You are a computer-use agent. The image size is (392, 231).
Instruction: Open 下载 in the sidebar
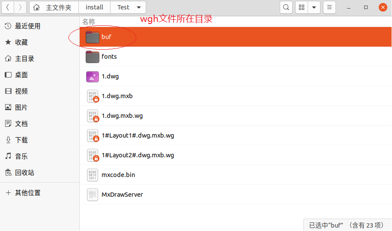40,140
